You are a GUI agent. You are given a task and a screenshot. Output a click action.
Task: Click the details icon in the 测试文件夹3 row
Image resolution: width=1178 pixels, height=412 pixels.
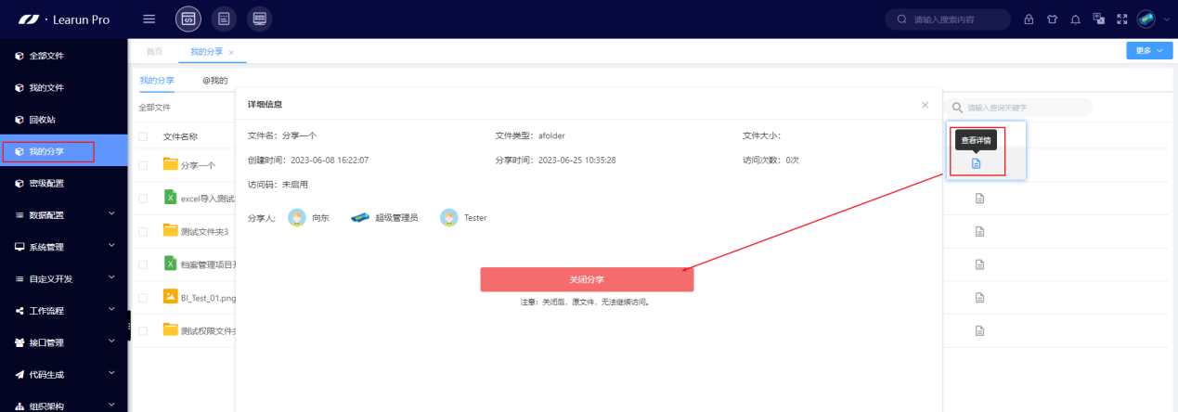[979, 232]
